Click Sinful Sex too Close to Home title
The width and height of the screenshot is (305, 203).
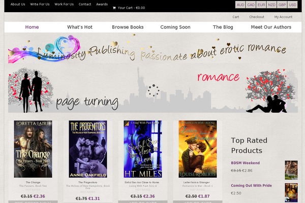pyautogui.click(x=142, y=182)
